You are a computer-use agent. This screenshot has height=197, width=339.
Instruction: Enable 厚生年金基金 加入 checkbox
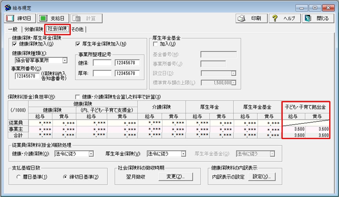coord(155,44)
